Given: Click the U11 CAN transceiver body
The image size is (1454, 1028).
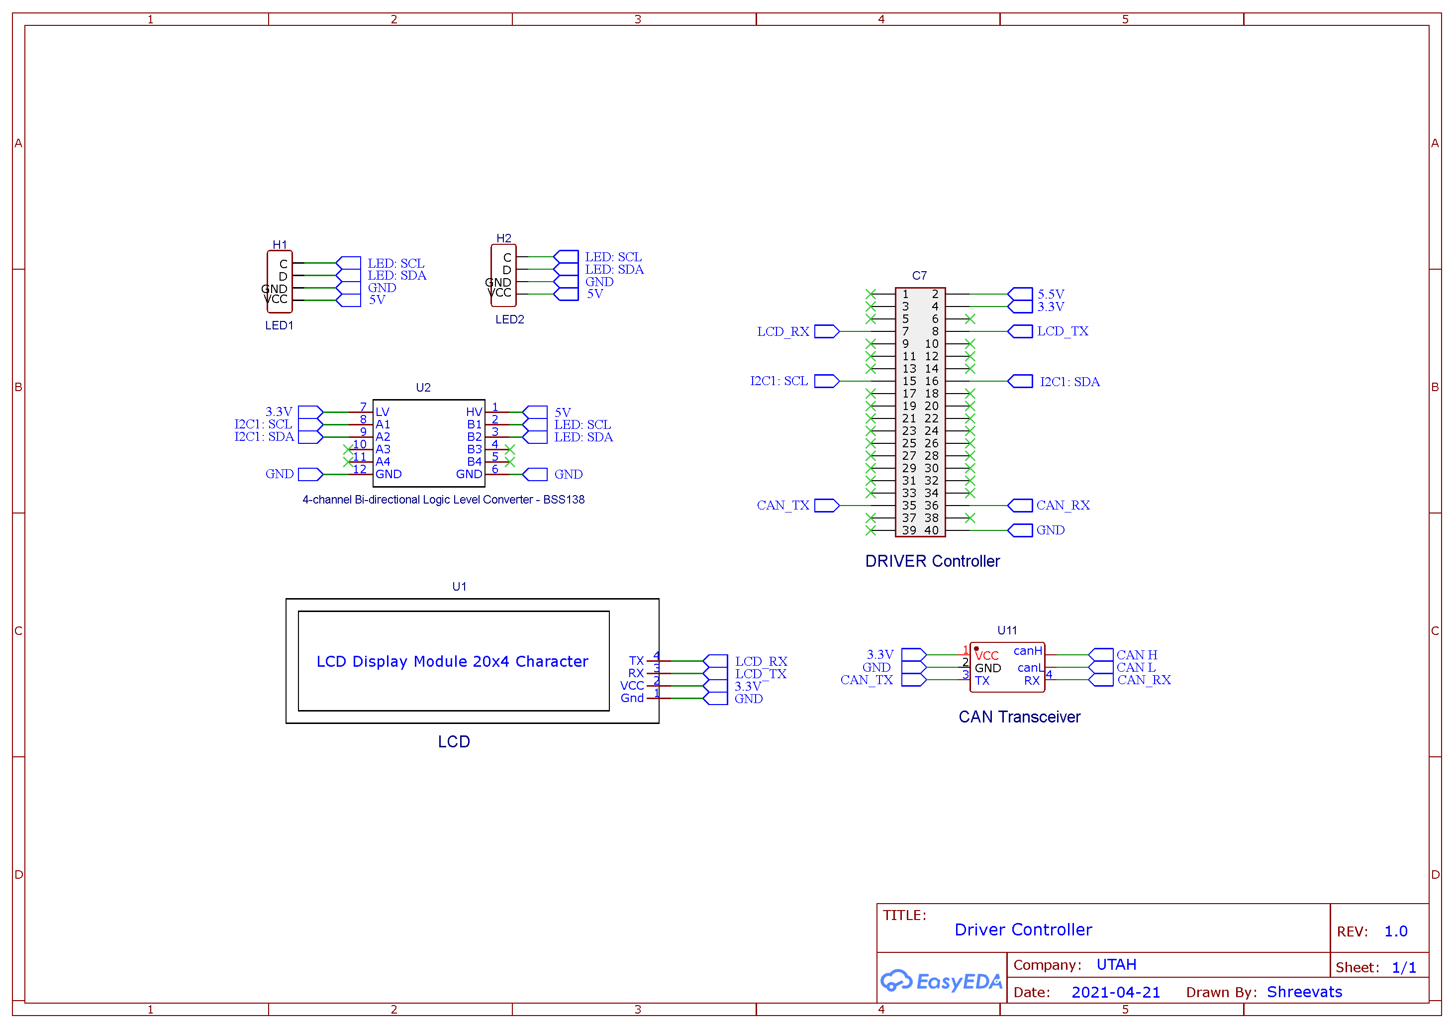Looking at the screenshot, I should pyautogui.click(x=1007, y=667).
